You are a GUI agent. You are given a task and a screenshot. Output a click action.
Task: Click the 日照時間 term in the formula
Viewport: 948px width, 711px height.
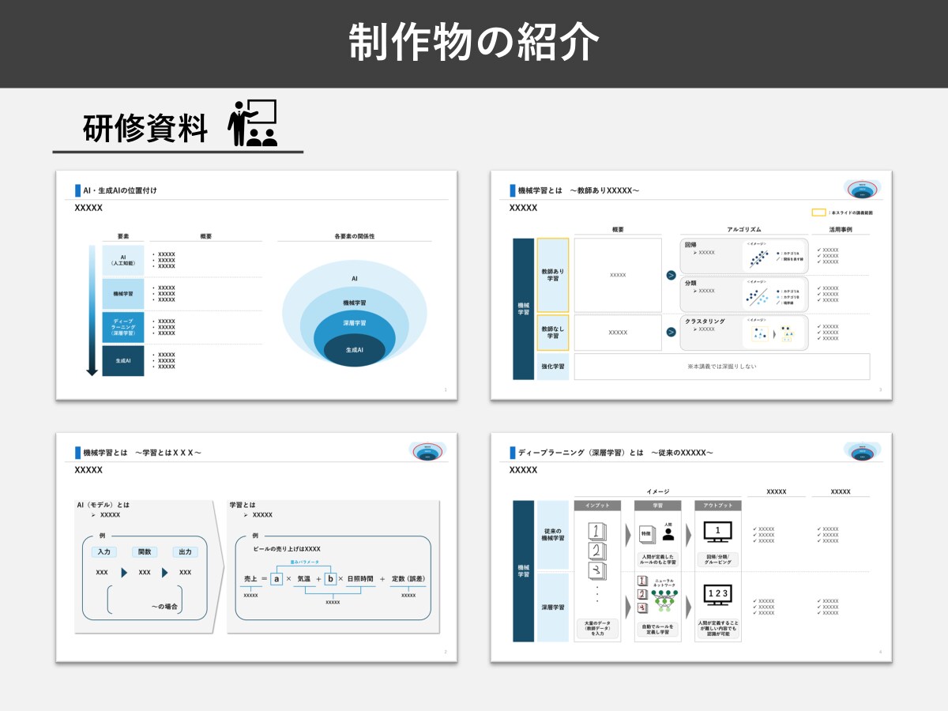point(360,579)
